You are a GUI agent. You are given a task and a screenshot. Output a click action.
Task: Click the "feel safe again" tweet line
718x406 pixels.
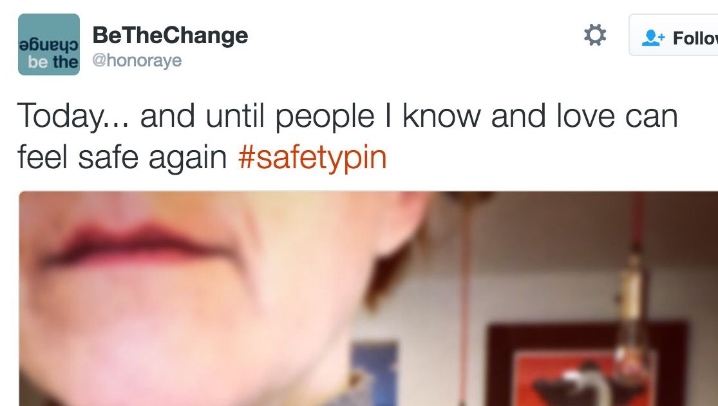coord(122,157)
